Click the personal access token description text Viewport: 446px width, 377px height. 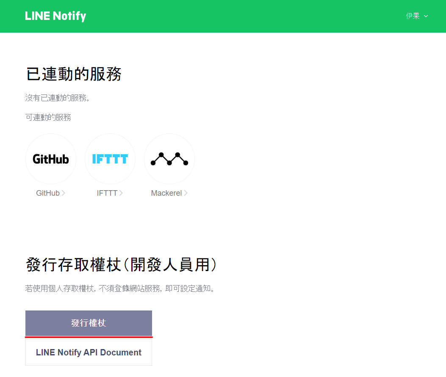pyautogui.click(x=120, y=288)
